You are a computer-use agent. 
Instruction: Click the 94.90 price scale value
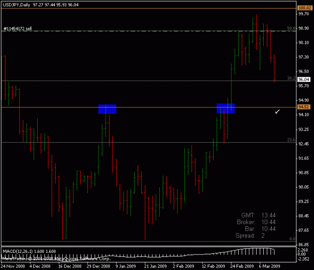pos(303,100)
